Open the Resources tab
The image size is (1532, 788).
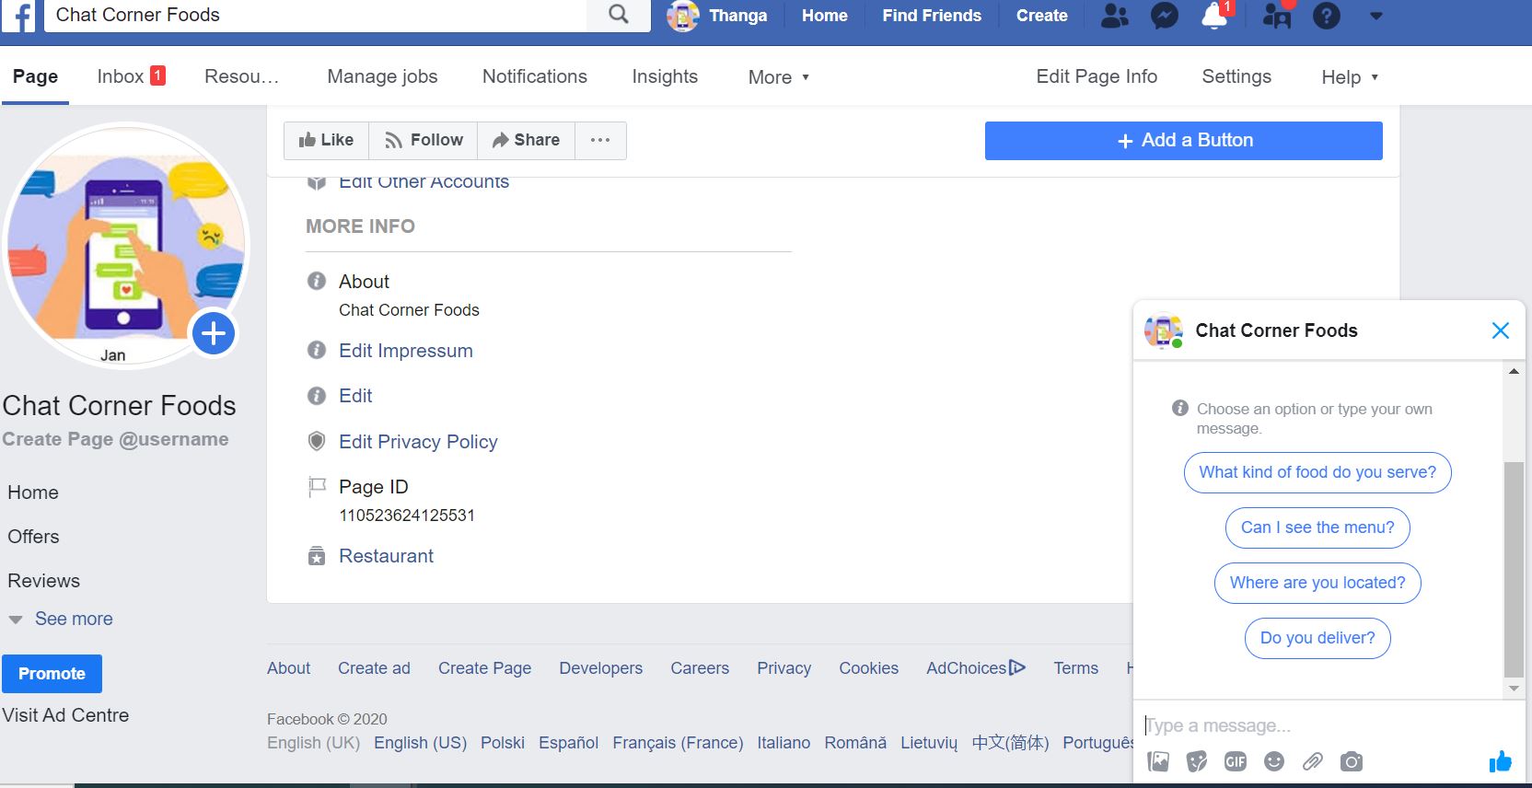pyautogui.click(x=241, y=76)
